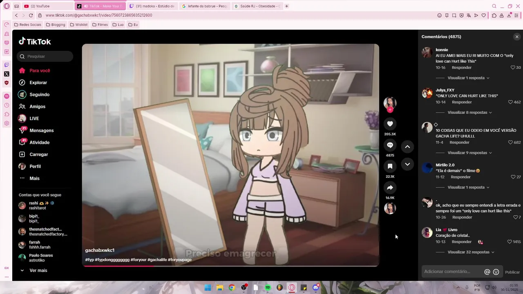Open Windows Start menu
523x294 pixels.
point(208,287)
